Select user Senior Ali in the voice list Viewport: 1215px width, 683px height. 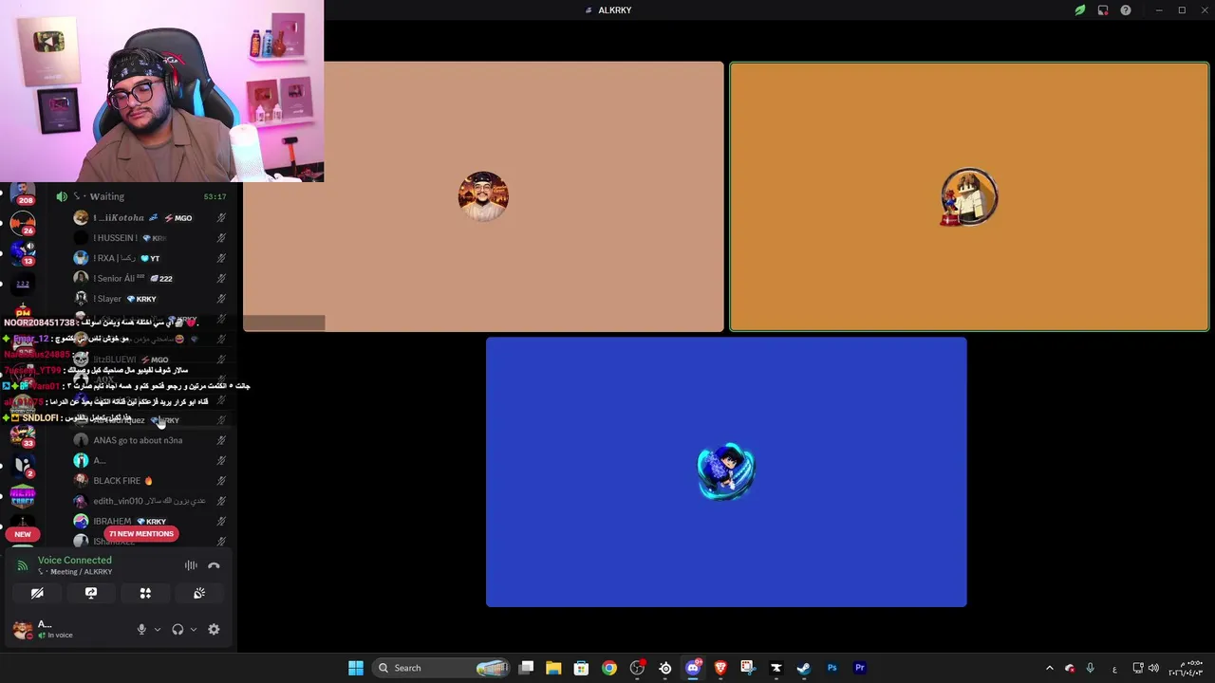149,278
